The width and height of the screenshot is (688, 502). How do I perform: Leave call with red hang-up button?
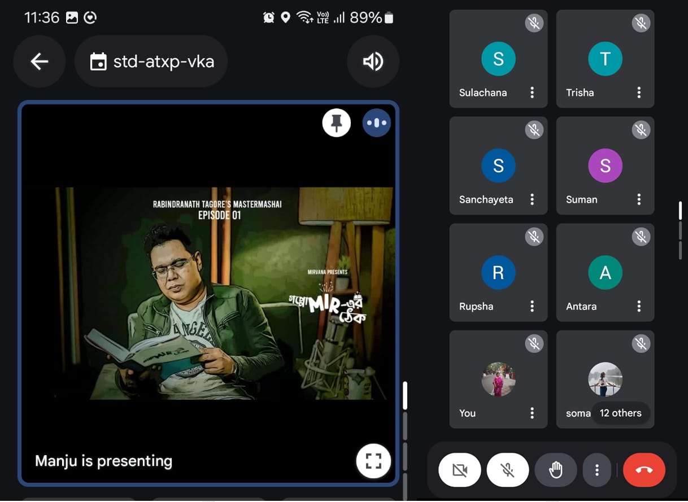(644, 470)
